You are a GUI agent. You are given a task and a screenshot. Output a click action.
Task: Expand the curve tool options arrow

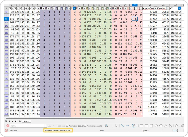[x=137, y=126]
